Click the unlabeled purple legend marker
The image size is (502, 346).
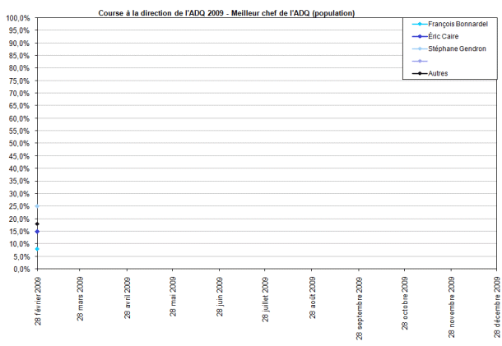tap(418, 61)
